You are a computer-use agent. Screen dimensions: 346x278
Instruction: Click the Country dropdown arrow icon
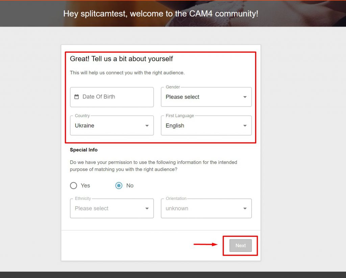click(147, 125)
